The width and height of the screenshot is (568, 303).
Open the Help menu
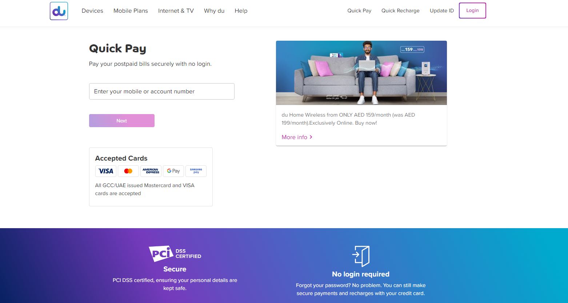241,11
